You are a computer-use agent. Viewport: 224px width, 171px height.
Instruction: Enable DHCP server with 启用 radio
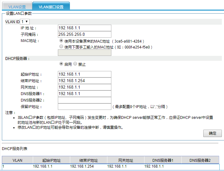tap(61, 64)
